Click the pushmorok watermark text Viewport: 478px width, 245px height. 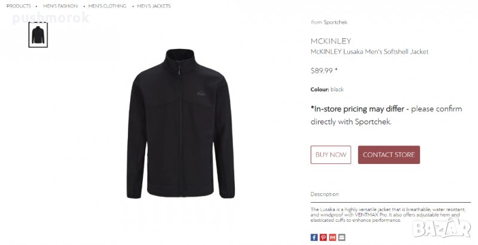(x=51, y=18)
